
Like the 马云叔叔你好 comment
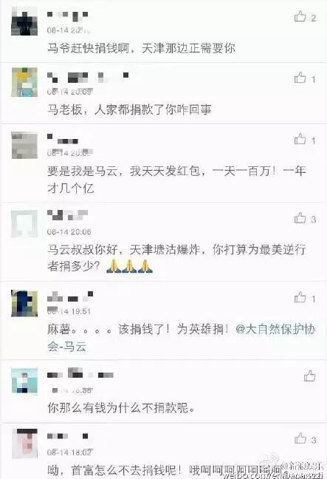pos(300,218)
